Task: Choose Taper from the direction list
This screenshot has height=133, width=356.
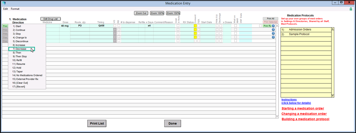Action: tap(17, 72)
